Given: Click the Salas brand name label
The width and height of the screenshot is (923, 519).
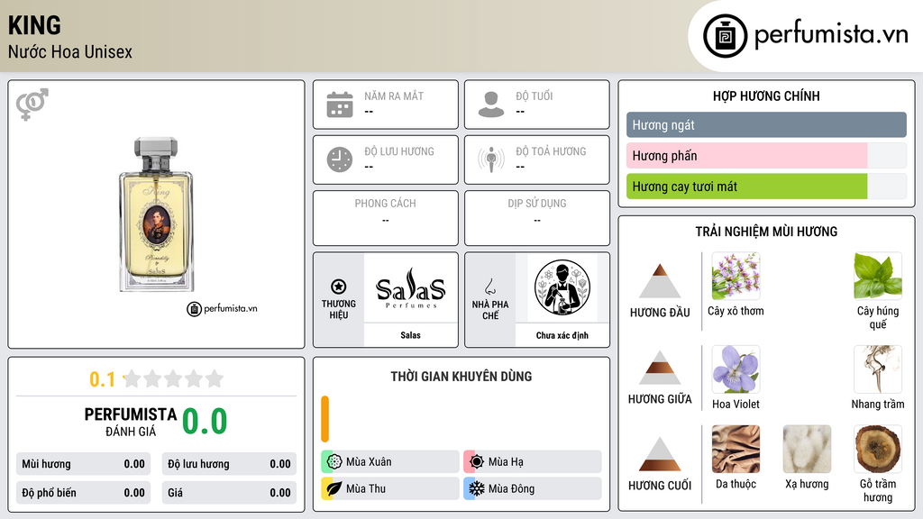Looking at the screenshot, I should click(410, 335).
